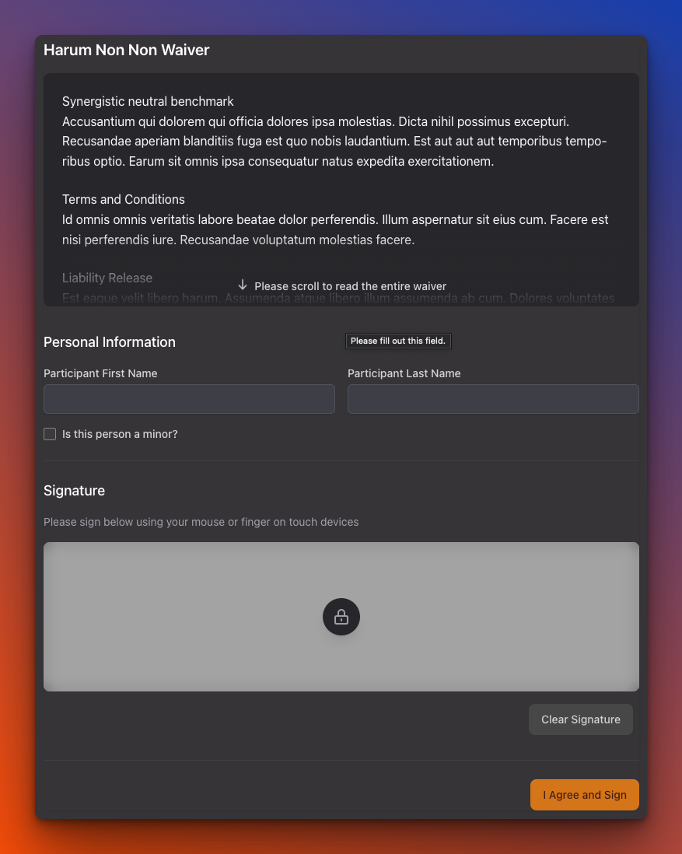Check the 'Is this person a minor?' checkbox
682x854 pixels.
50,434
